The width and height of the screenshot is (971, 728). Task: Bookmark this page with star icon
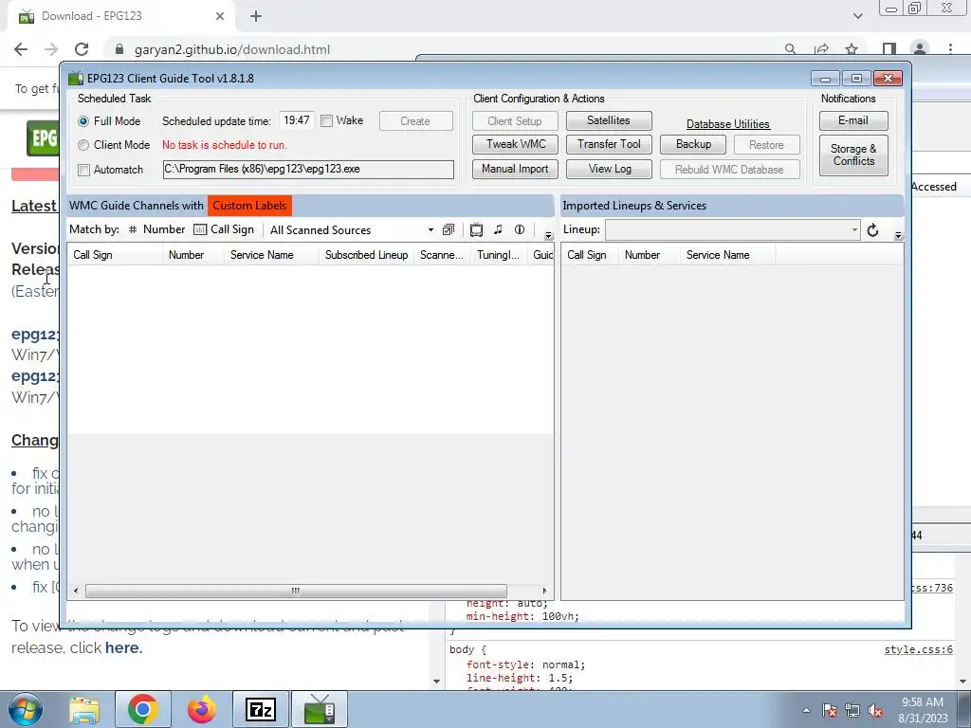pyautogui.click(x=852, y=49)
